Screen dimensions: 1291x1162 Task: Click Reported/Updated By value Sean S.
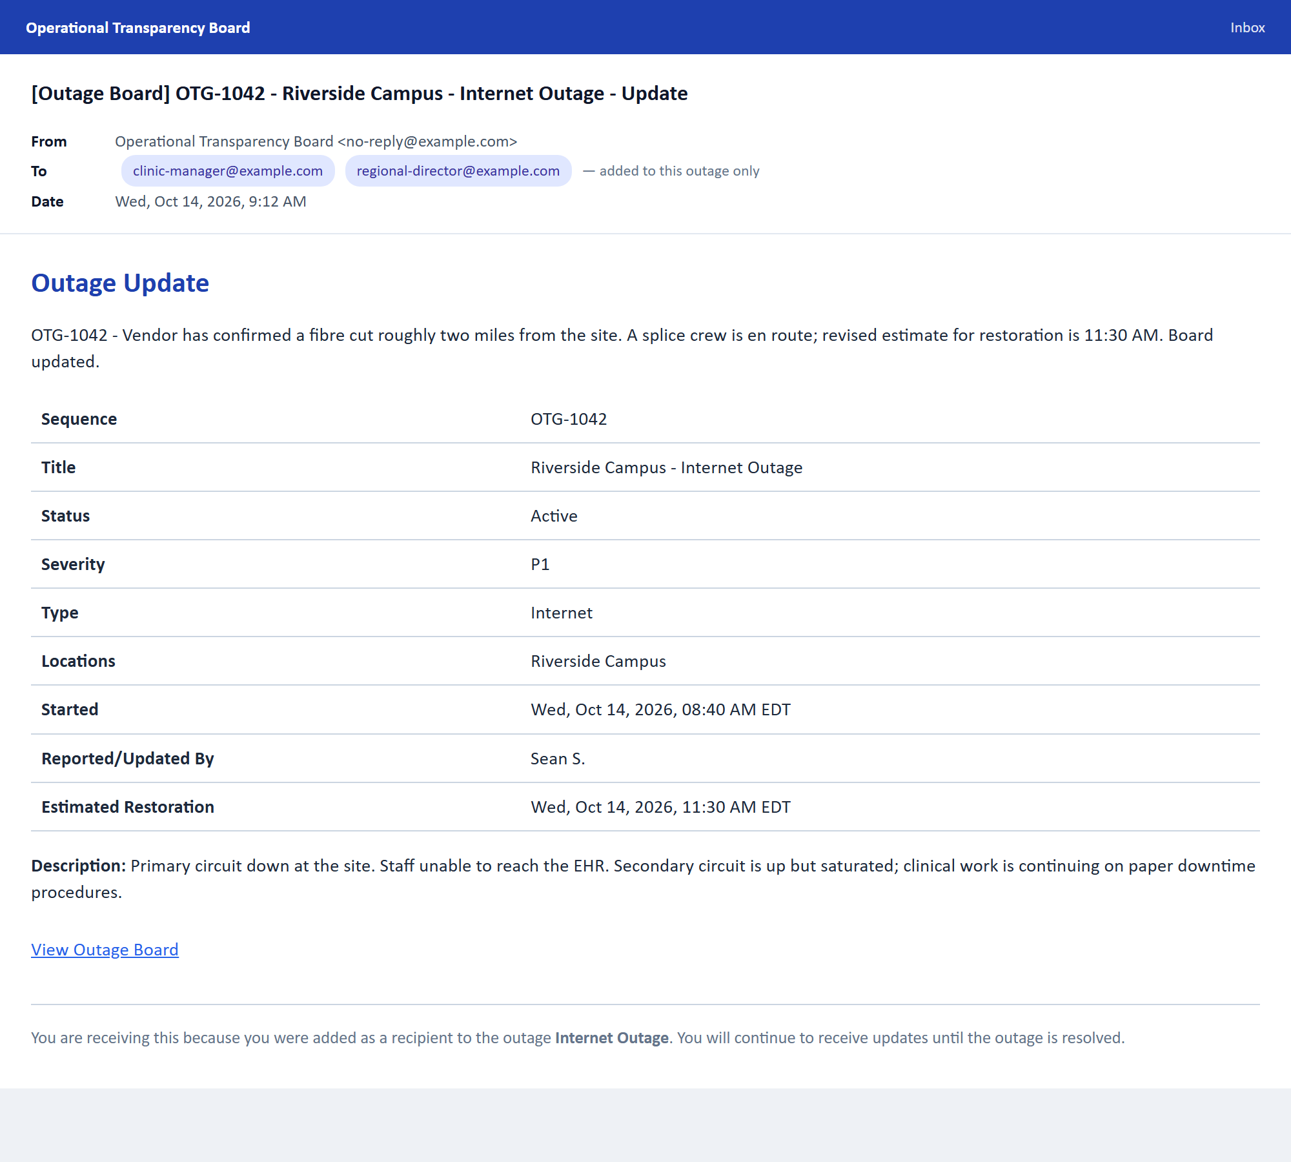click(x=558, y=759)
